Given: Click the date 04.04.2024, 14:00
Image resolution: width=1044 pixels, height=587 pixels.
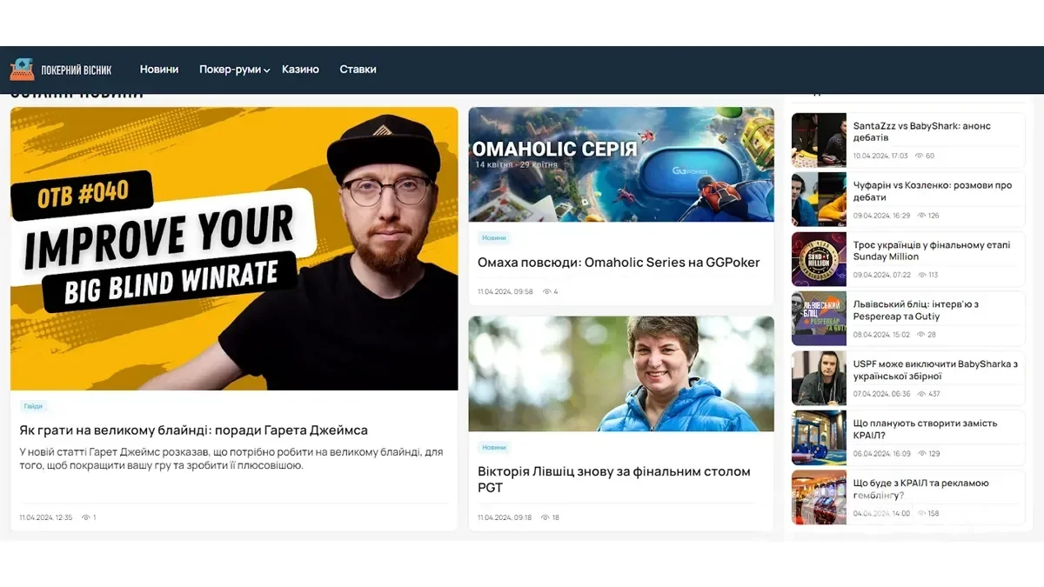Looking at the screenshot, I should [x=881, y=513].
